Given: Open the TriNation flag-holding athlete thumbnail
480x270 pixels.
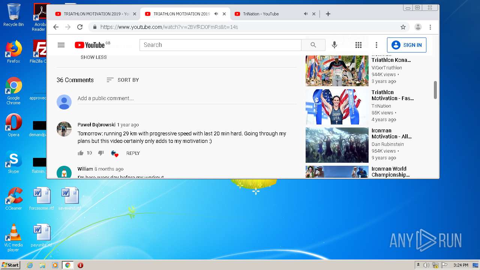Looking at the screenshot, I should [x=337, y=107].
